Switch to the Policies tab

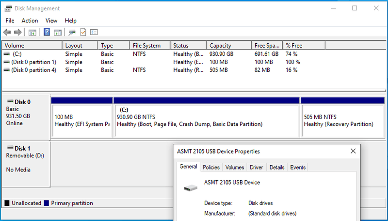pyautogui.click(x=211, y=167)
